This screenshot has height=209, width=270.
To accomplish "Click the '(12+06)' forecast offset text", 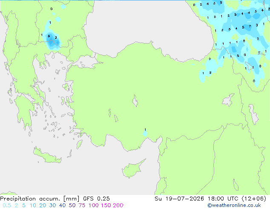I will [254, 199].
